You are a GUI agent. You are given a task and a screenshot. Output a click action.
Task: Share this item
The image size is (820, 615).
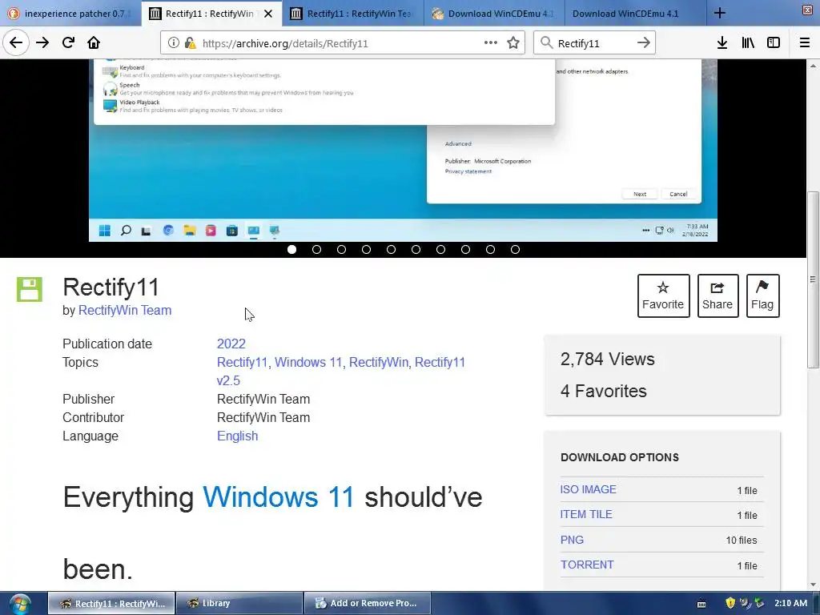point(717,295)
